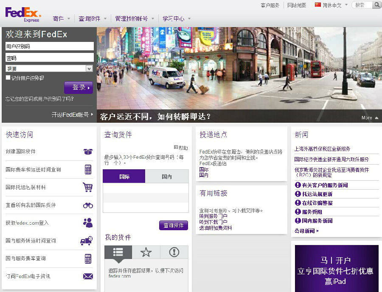Click the 用户识别码 input field
Viewport: 382px width, 292px height.
(50, 46)
